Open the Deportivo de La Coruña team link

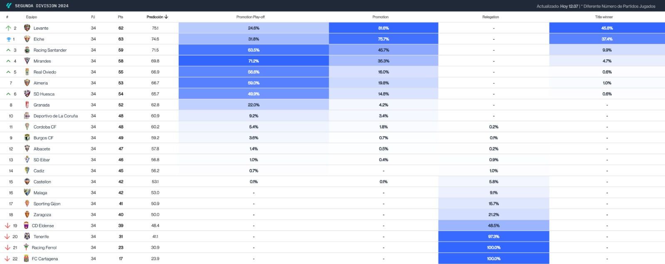click(56, 116)
